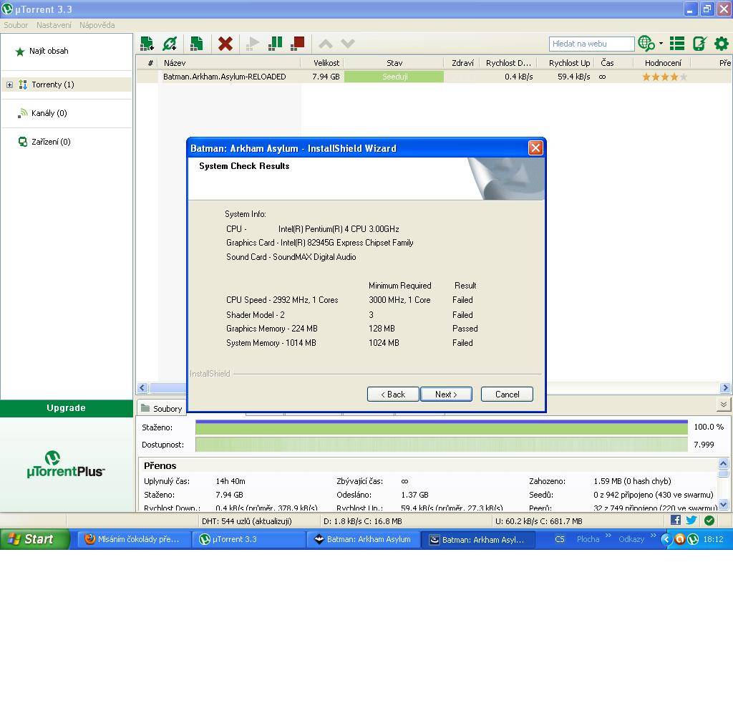Screen dimensions: 733x716
Task: Expand the Torrenty (1) tree node
Action: click(9, 84)
